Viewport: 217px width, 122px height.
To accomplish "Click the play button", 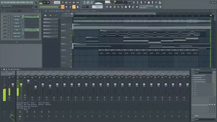I will 44,2.
